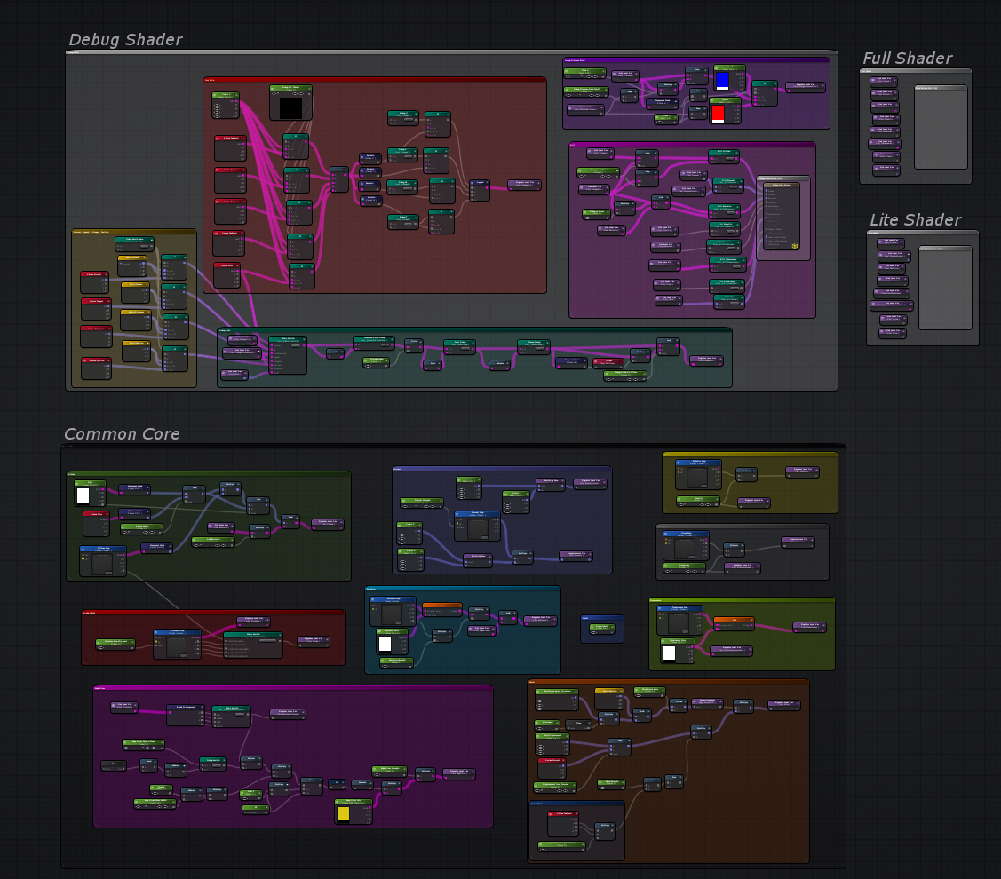
Task: Click the blue color swatch in Debug Shader
Action: tap(722, 81)
